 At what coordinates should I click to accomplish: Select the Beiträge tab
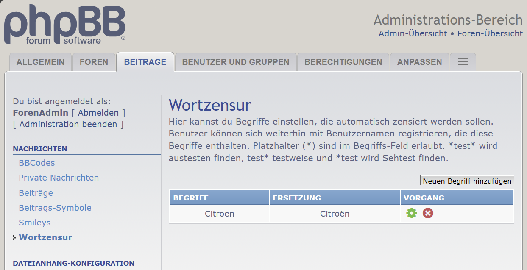click(x=145, y=62)
